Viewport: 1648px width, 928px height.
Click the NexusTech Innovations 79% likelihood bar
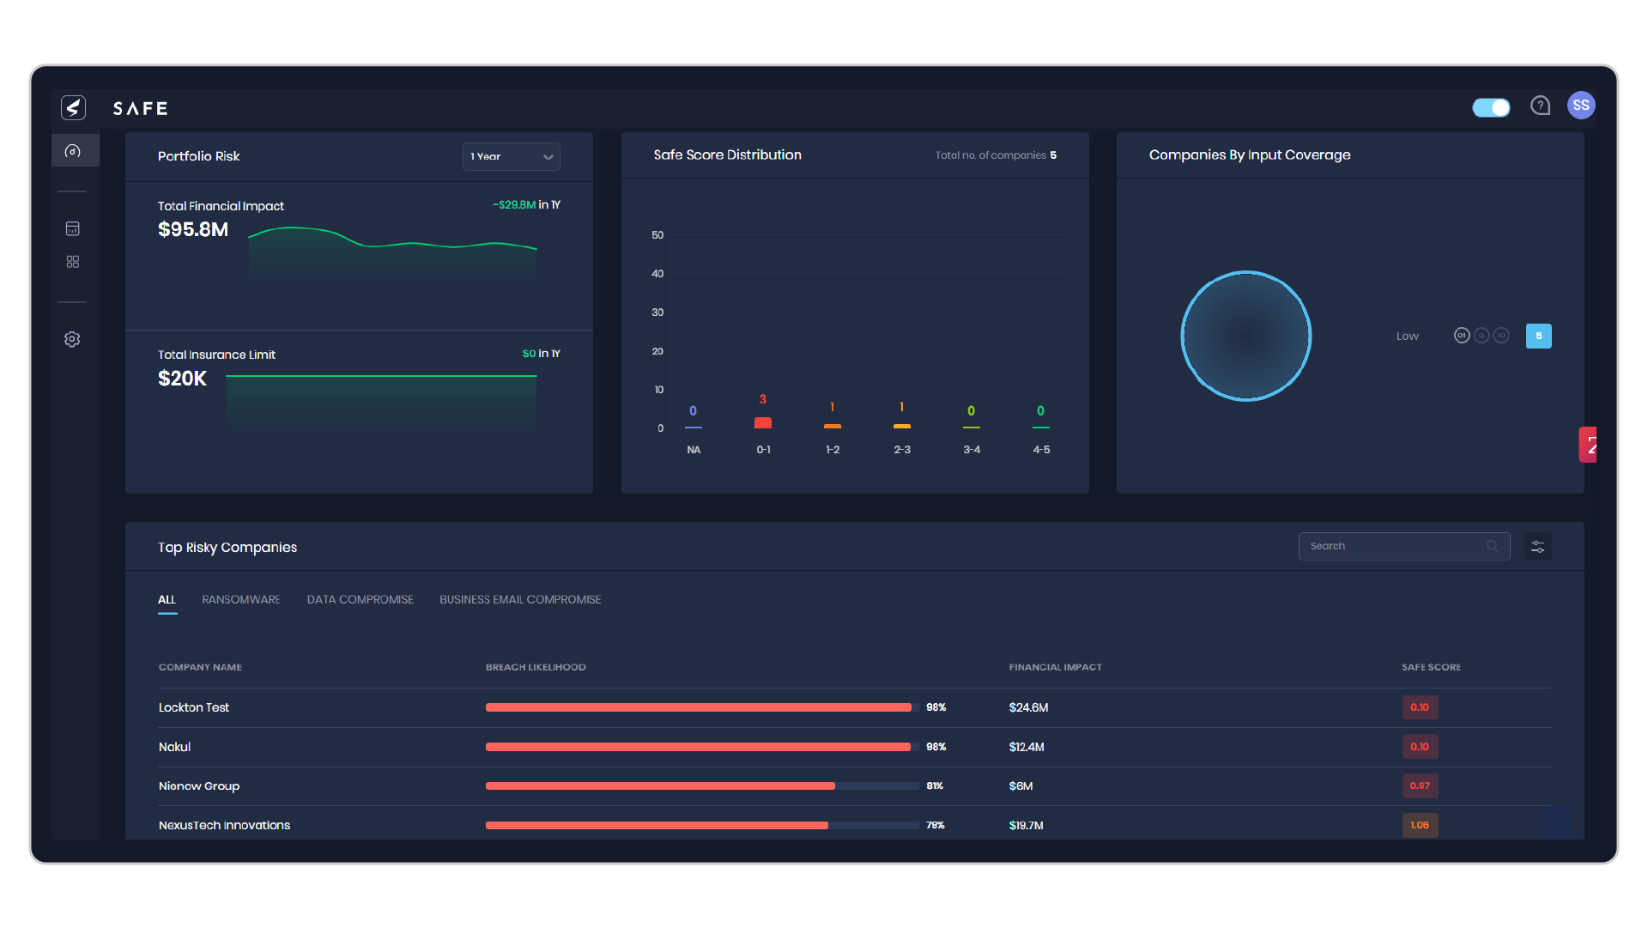[702, 825]
